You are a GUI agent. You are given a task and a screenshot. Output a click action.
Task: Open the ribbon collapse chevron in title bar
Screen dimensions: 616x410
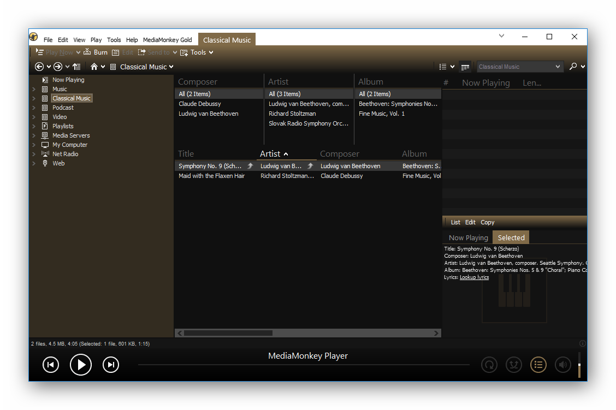click(501, 35)
